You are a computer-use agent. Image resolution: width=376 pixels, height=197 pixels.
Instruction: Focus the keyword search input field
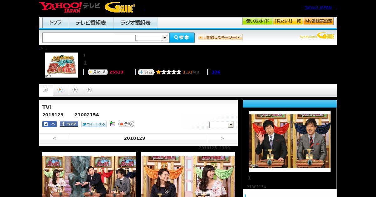(x=89, y=38)
